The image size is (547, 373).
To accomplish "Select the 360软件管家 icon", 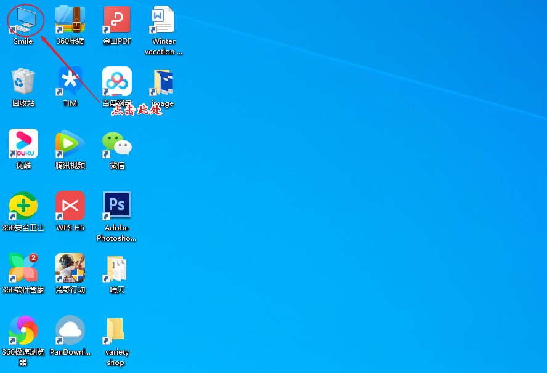I will [x=23, y=268].
